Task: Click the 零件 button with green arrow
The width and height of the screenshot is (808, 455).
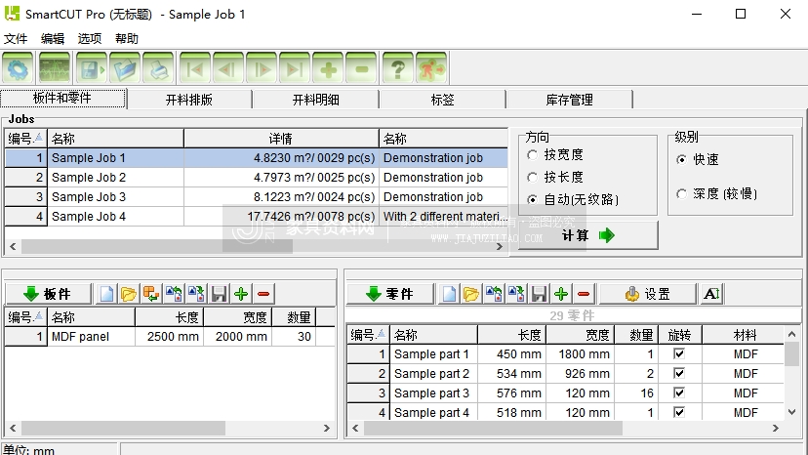Action: [390, 294]
